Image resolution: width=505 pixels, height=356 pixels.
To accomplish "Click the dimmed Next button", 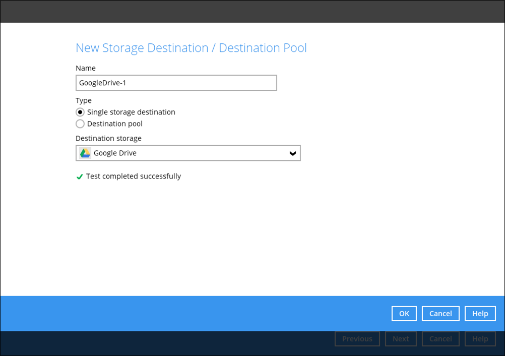I will [401, 339].
